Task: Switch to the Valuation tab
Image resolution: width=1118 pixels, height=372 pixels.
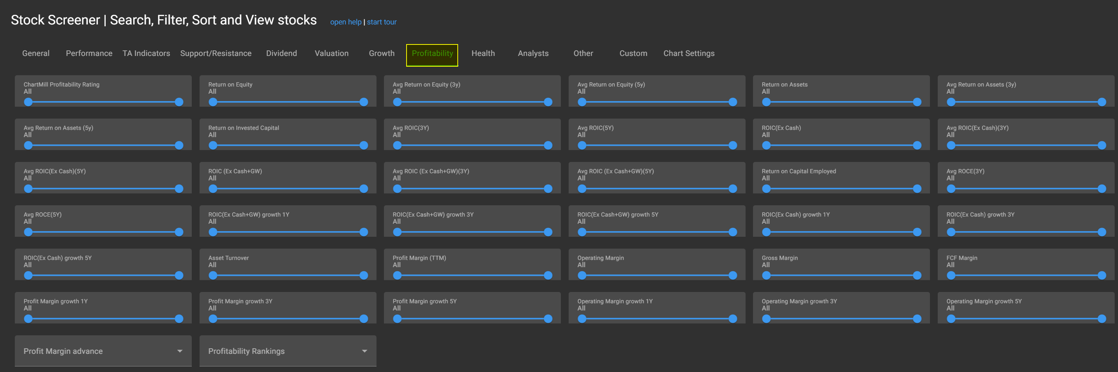Action: [331, 53]
